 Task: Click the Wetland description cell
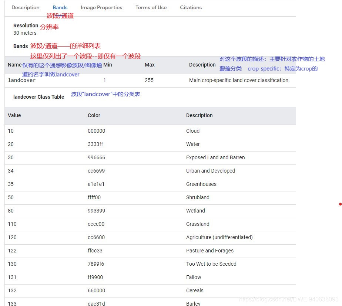pyautogui.click(x=195, y=211)
